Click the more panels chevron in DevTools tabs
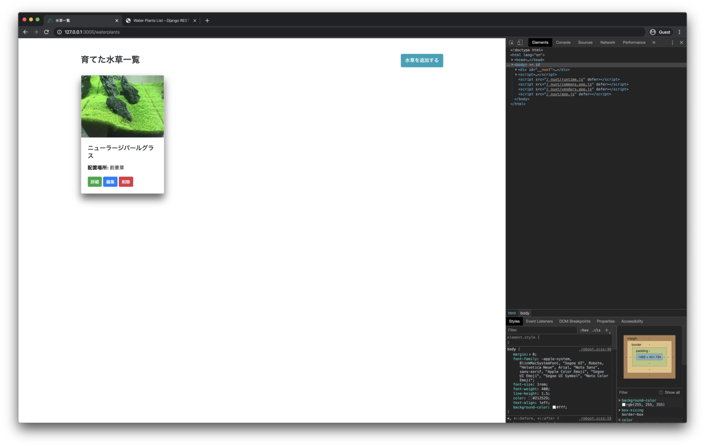The width and height of the screenshot is (705, 447). (x=654, y=42)
